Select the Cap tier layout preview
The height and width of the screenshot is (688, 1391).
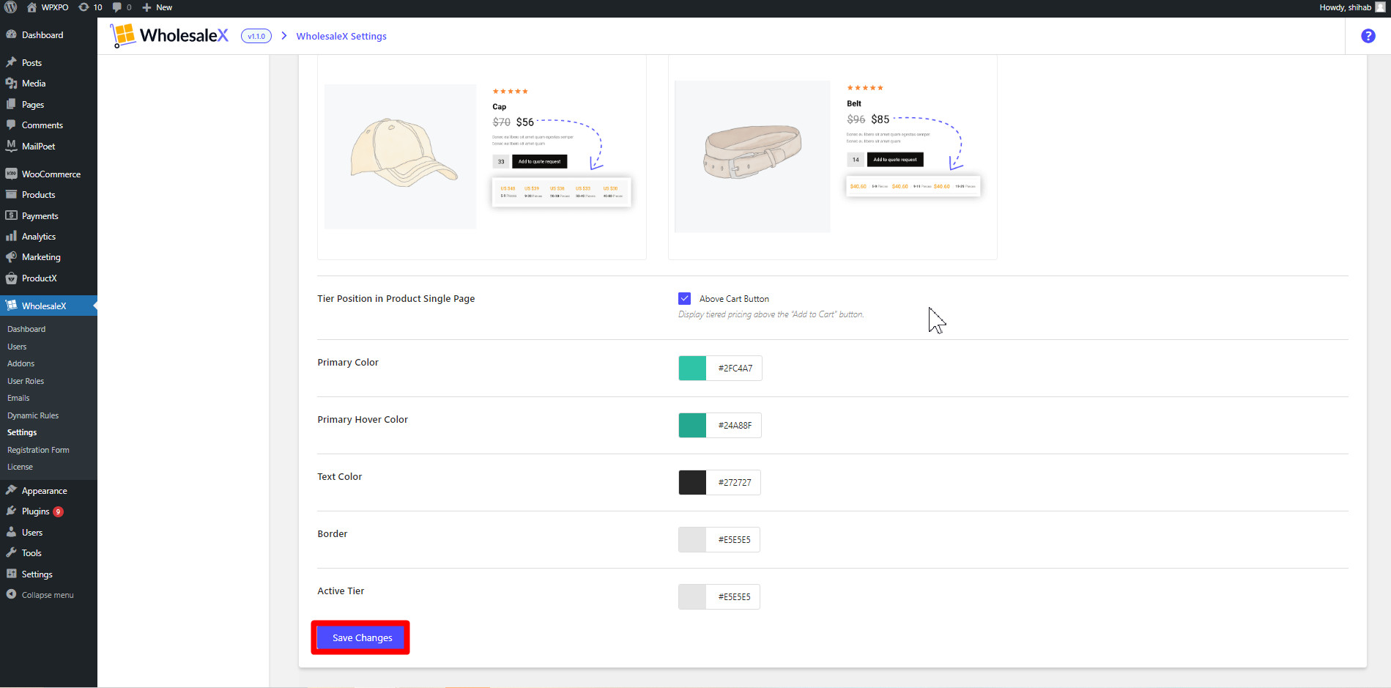coord(481,157)
